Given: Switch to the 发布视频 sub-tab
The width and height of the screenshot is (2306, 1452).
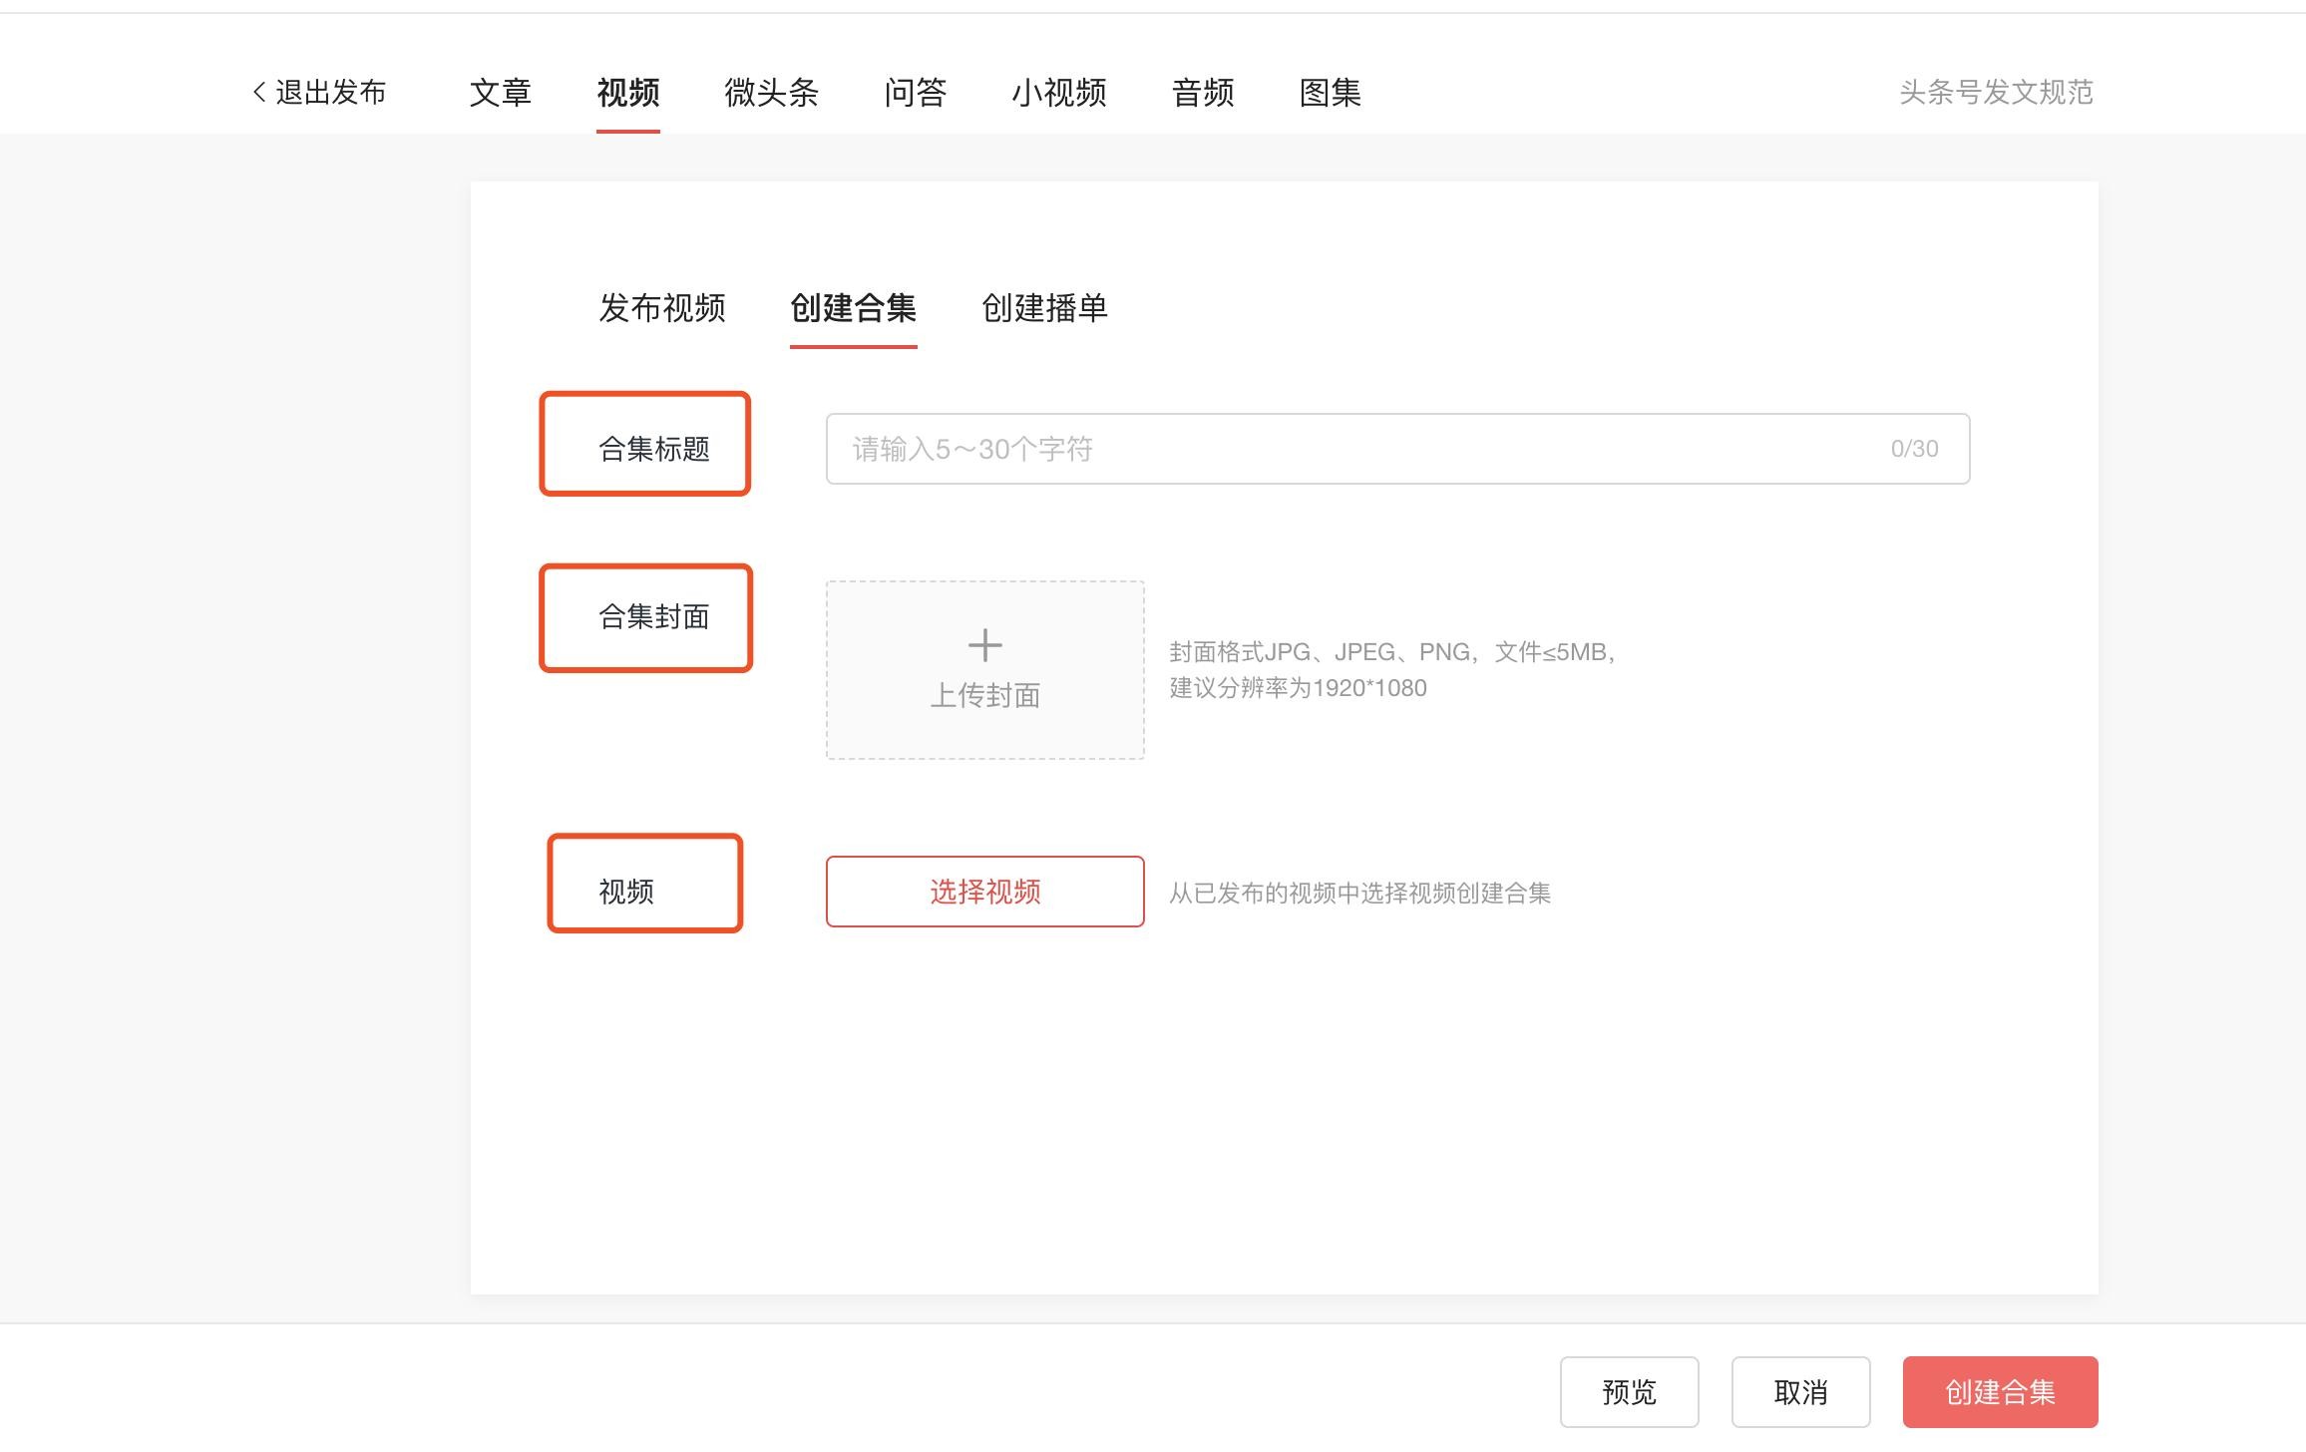Looking at the screenshot, I should point(661,308).
